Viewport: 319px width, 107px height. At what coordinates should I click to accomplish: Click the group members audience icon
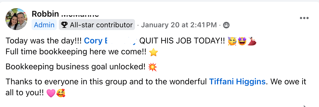226,25
